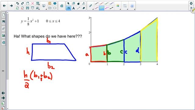The width and height of the screenshot is (195, 110).
Task: Go to previous page using toolbar back arrow
Action: click(4, 6)
